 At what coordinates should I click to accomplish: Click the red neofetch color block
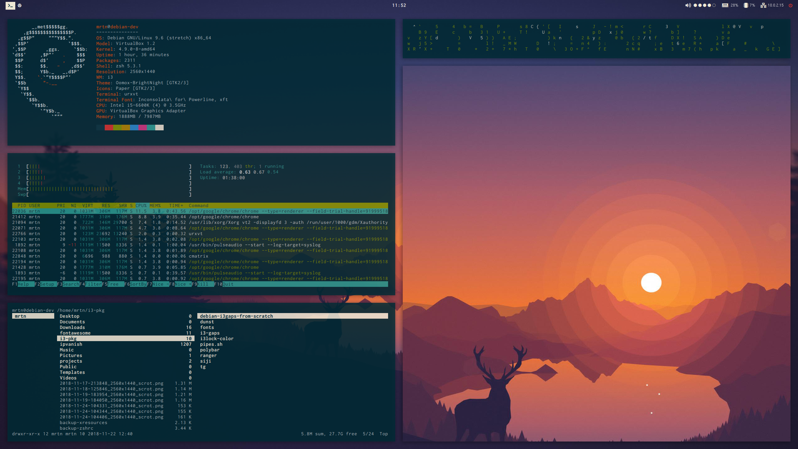pyautogui.click(x=109, y=128)
